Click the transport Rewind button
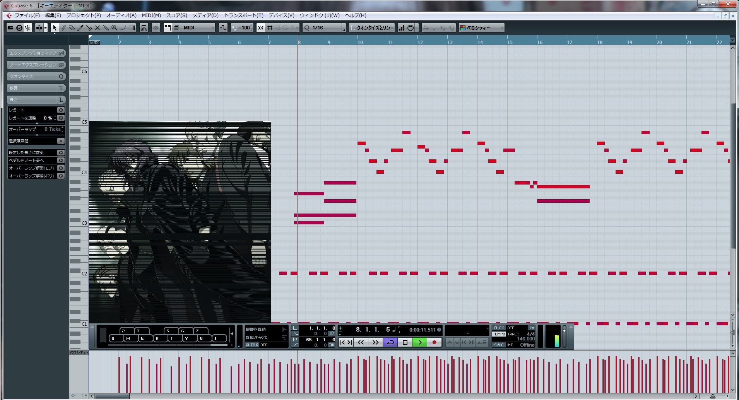 [x=361, y=342]
